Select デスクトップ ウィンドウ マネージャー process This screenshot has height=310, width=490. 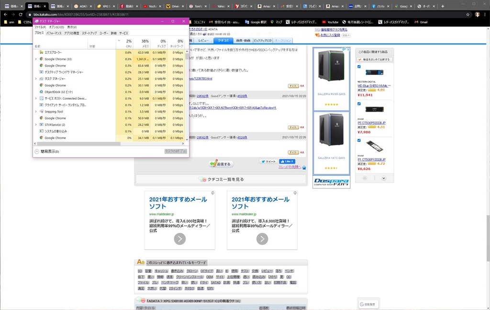(x=109, y=72)
